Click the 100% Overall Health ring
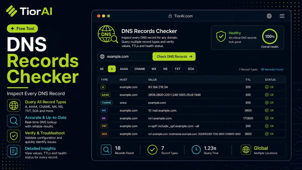This screenshot has width=302, height=170. pos(270,36)
